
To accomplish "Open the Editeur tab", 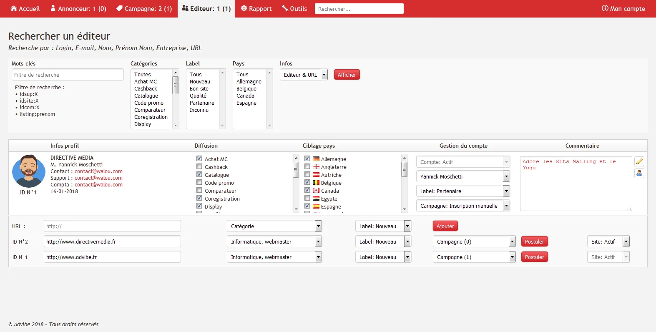I will pyautogui.click(x=206, y=9).
